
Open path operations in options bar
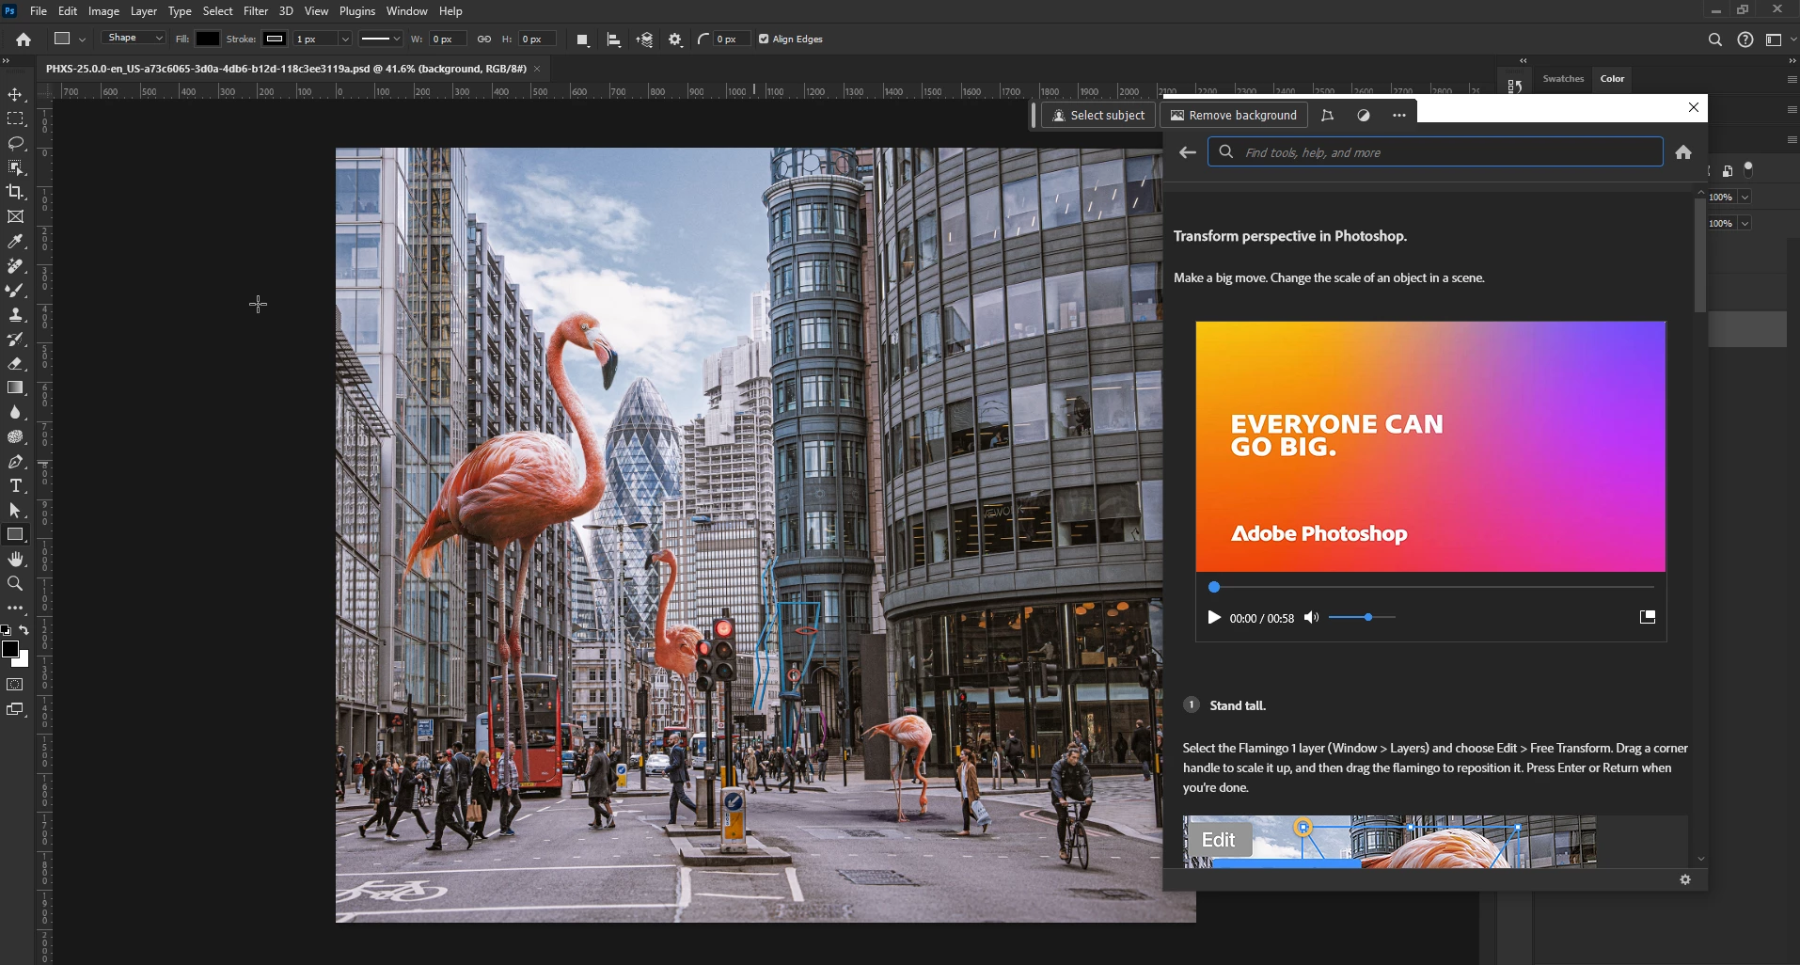582,40
